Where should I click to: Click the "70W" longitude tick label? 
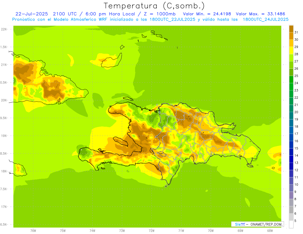click(x=211, y=230)
